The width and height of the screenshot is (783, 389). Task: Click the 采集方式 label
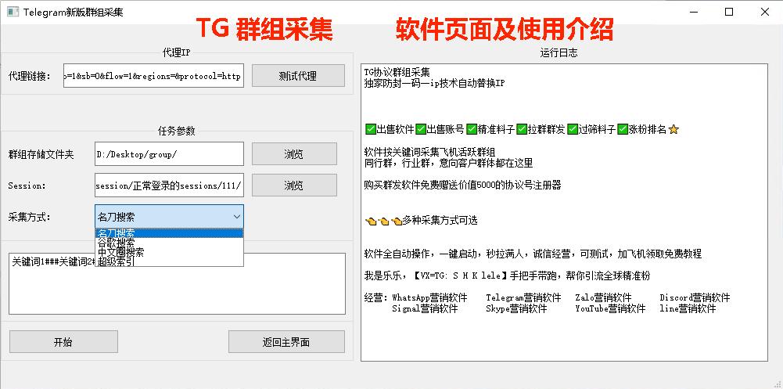coord(29,217)
